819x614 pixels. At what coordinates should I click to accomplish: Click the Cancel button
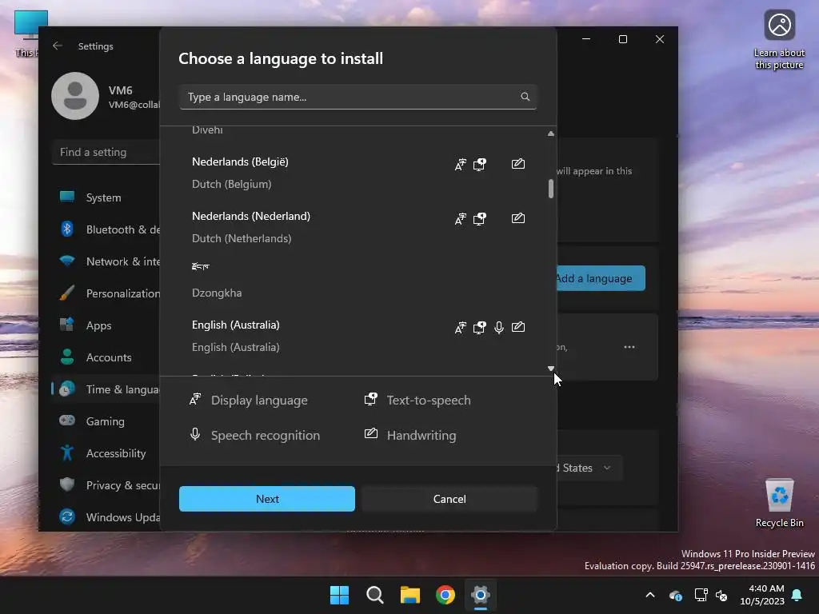[x=449, y=499]
